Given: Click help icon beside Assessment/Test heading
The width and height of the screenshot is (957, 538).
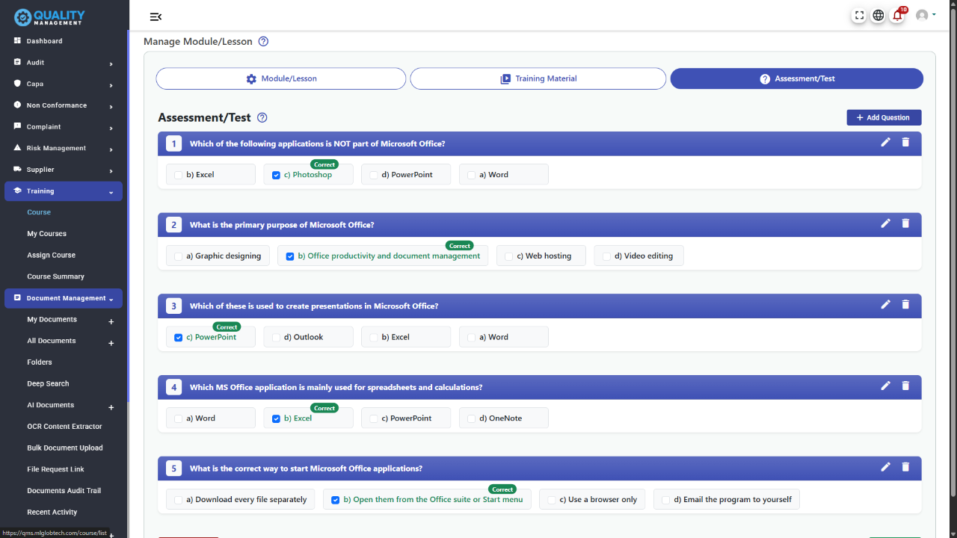Looking at the screenshot, I should pyautogui.click(x=262, y=117).
